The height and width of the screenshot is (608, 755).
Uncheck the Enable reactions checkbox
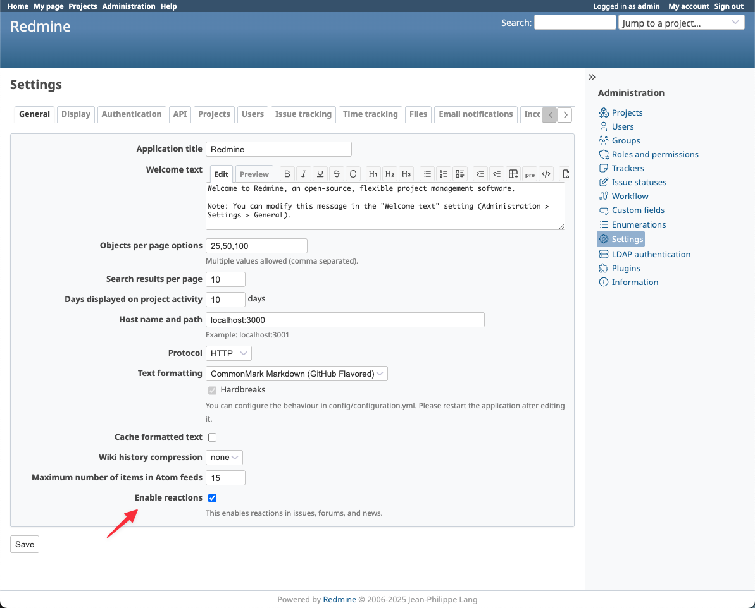pyautogui.click(x=213, y=498)
